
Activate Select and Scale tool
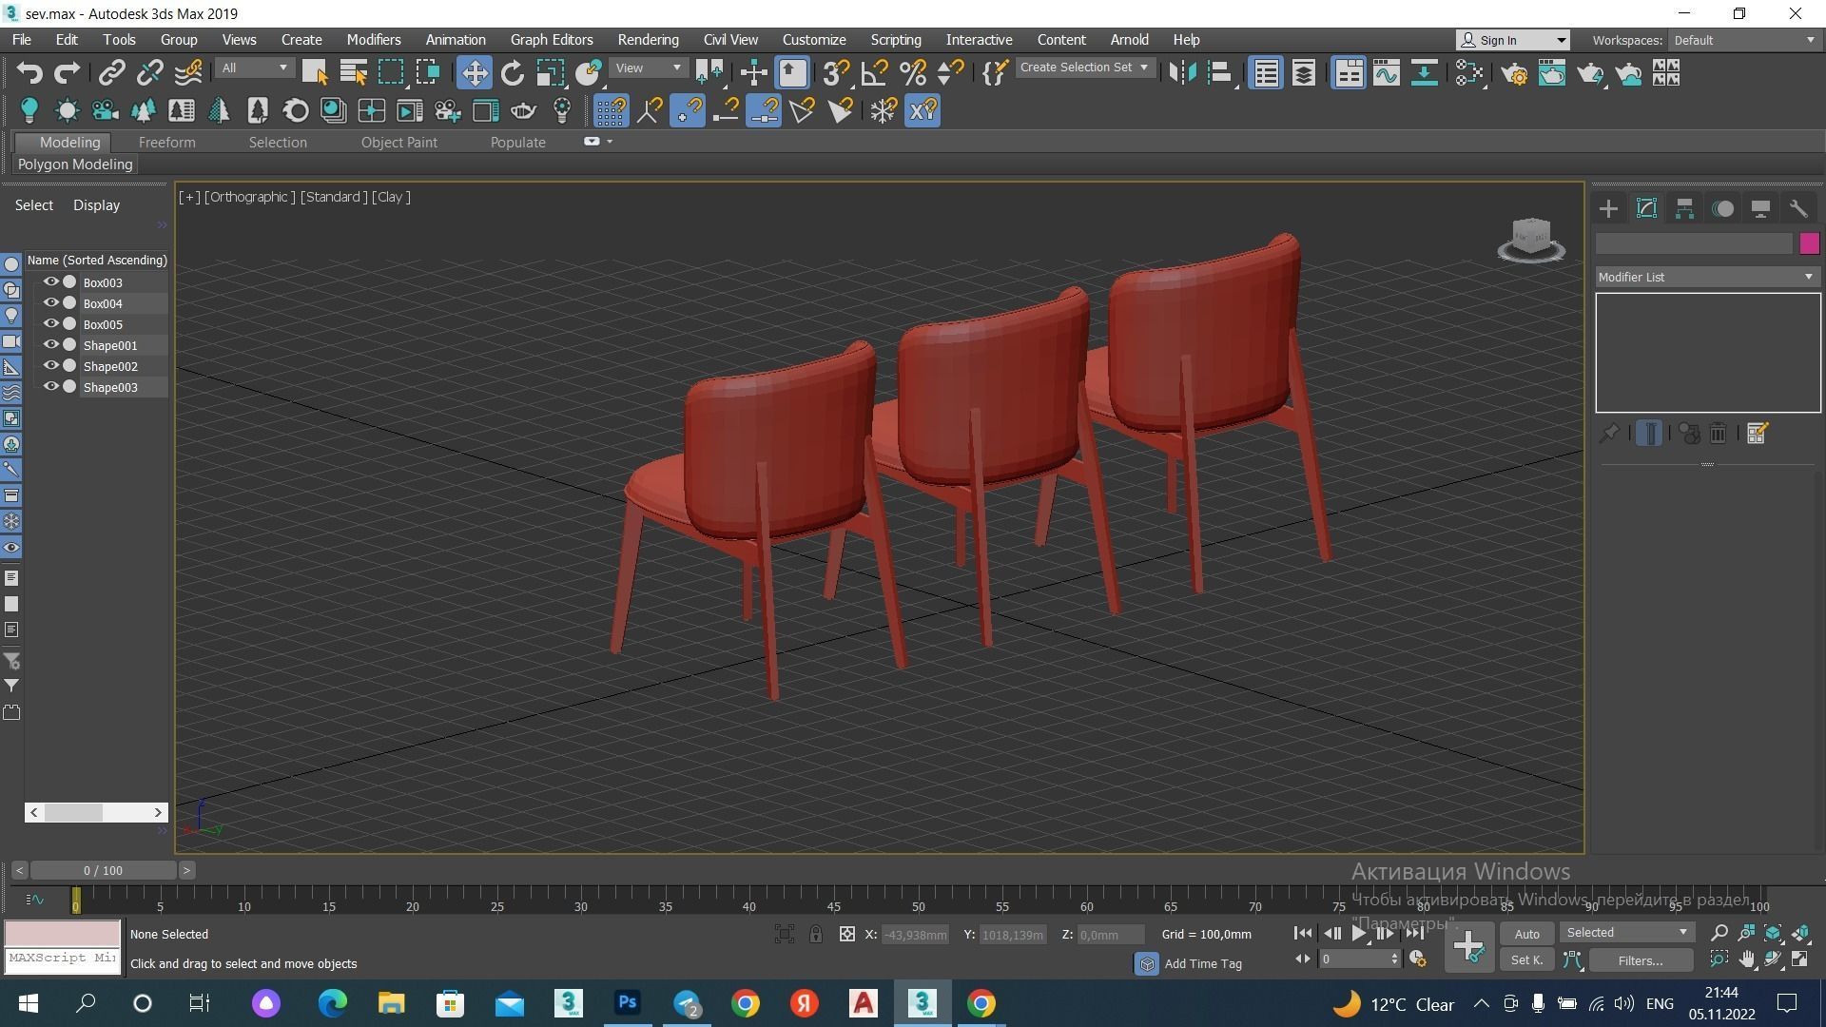click(x=549, y=72)
